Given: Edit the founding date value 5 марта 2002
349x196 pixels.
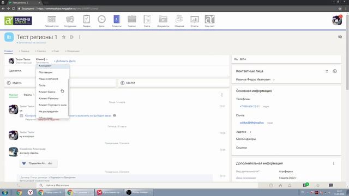Looking at the screenshot, I should point(287,178).
